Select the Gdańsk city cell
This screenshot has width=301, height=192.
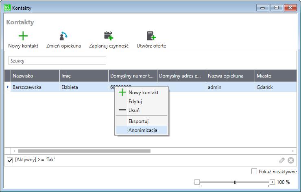(x=276, y=87)
